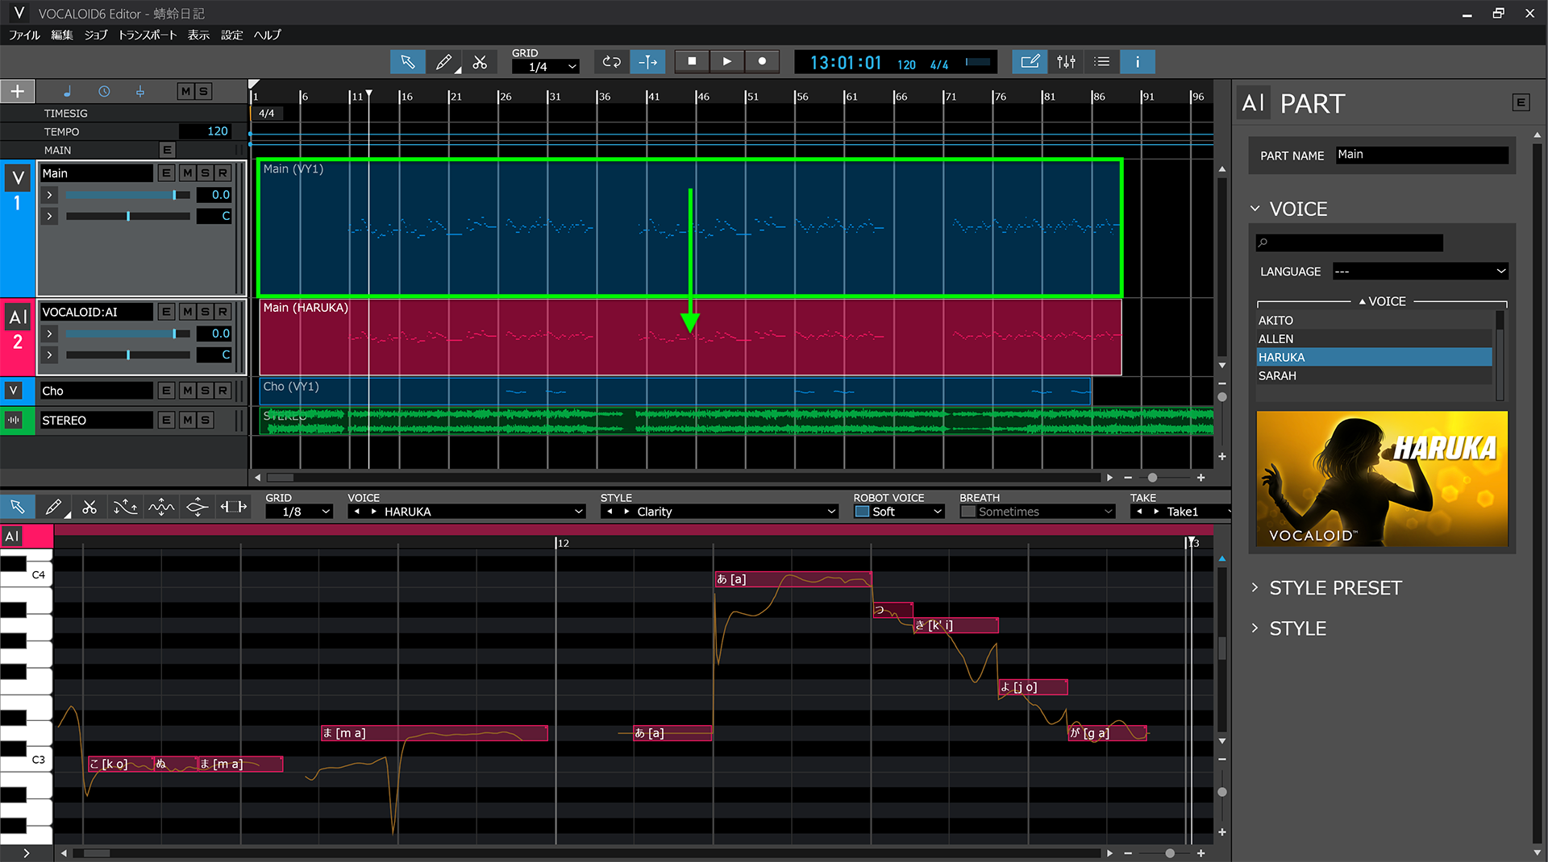Open the mixer panel icon
The image size is (1548, 862).
(x=1066, y=61)
